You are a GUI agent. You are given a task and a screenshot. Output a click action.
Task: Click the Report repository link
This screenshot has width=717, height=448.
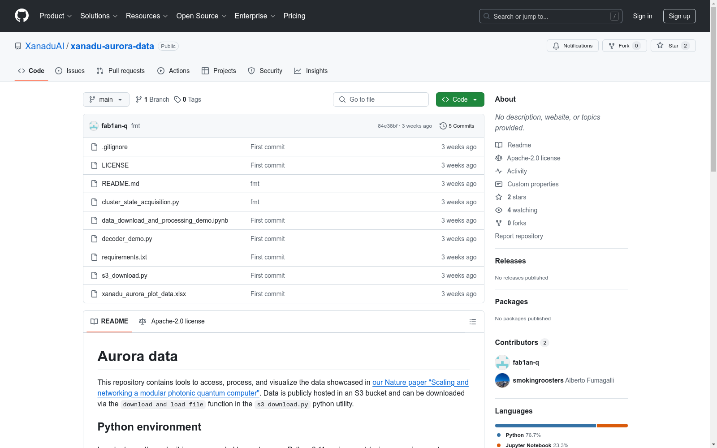coord(519,236)
